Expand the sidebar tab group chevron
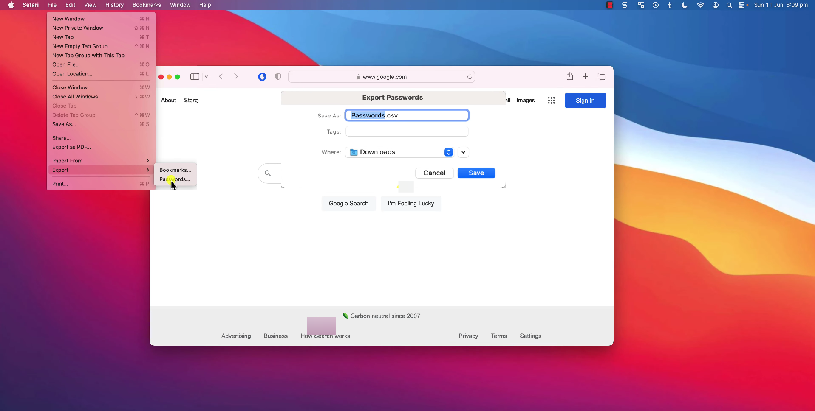This screenshot has width=815, height=411. point(207,77)
